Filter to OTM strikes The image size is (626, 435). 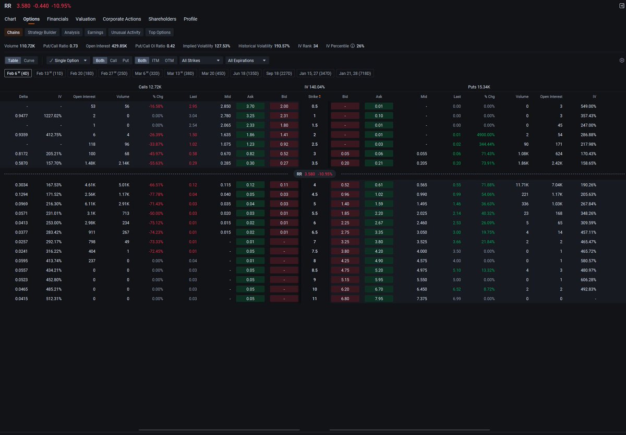169,61
